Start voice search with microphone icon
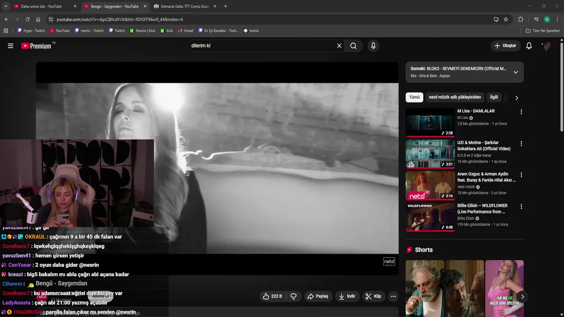 coord(373,46)
